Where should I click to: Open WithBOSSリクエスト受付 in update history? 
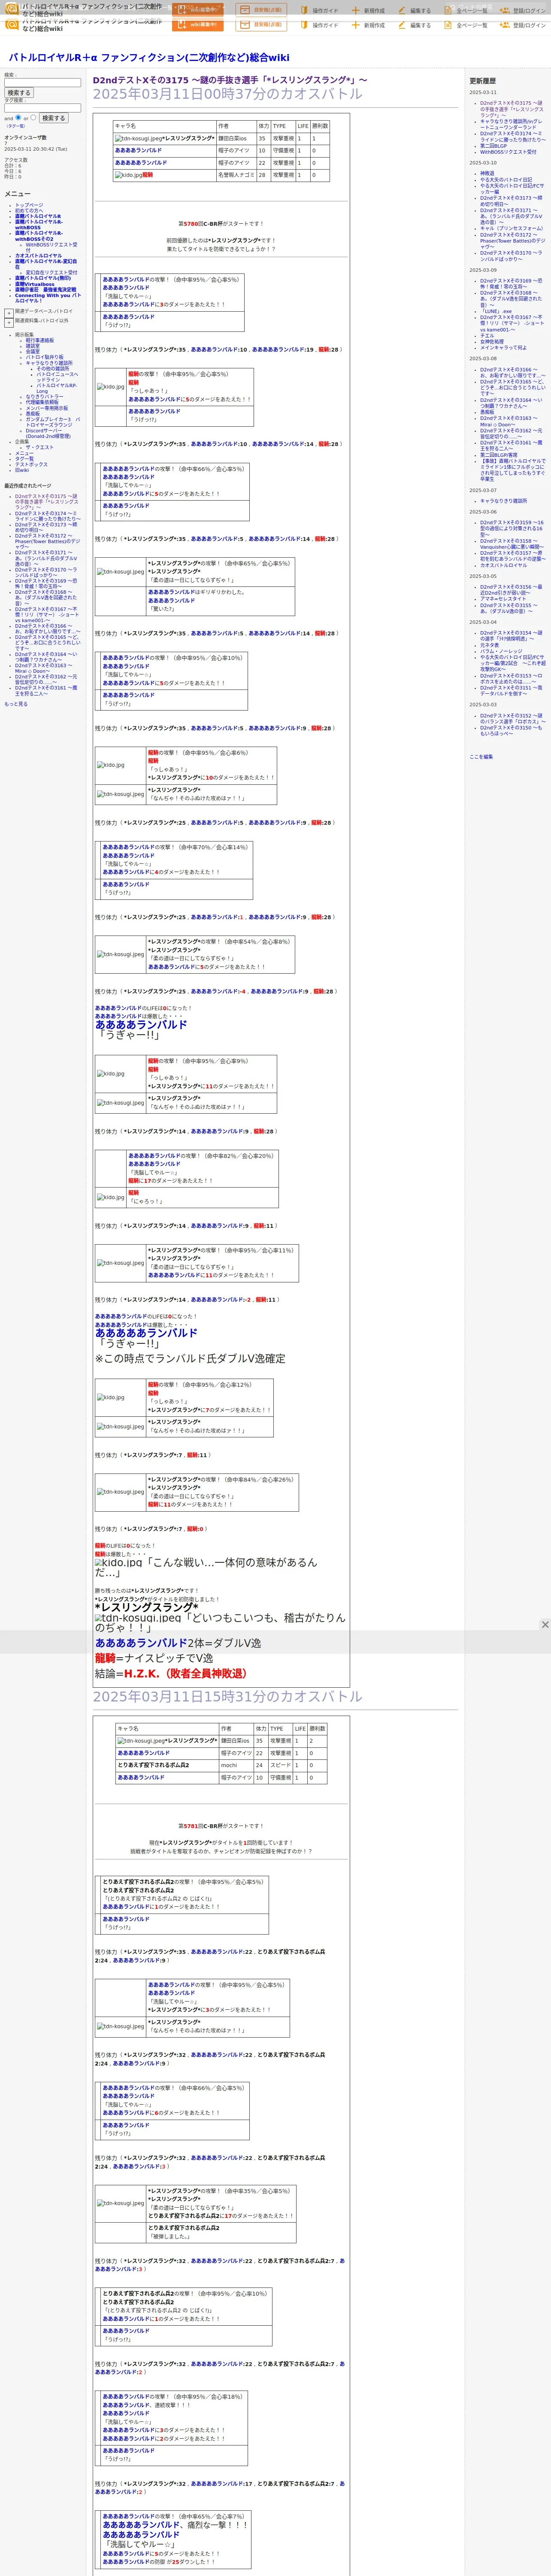(x=508, y=152)
